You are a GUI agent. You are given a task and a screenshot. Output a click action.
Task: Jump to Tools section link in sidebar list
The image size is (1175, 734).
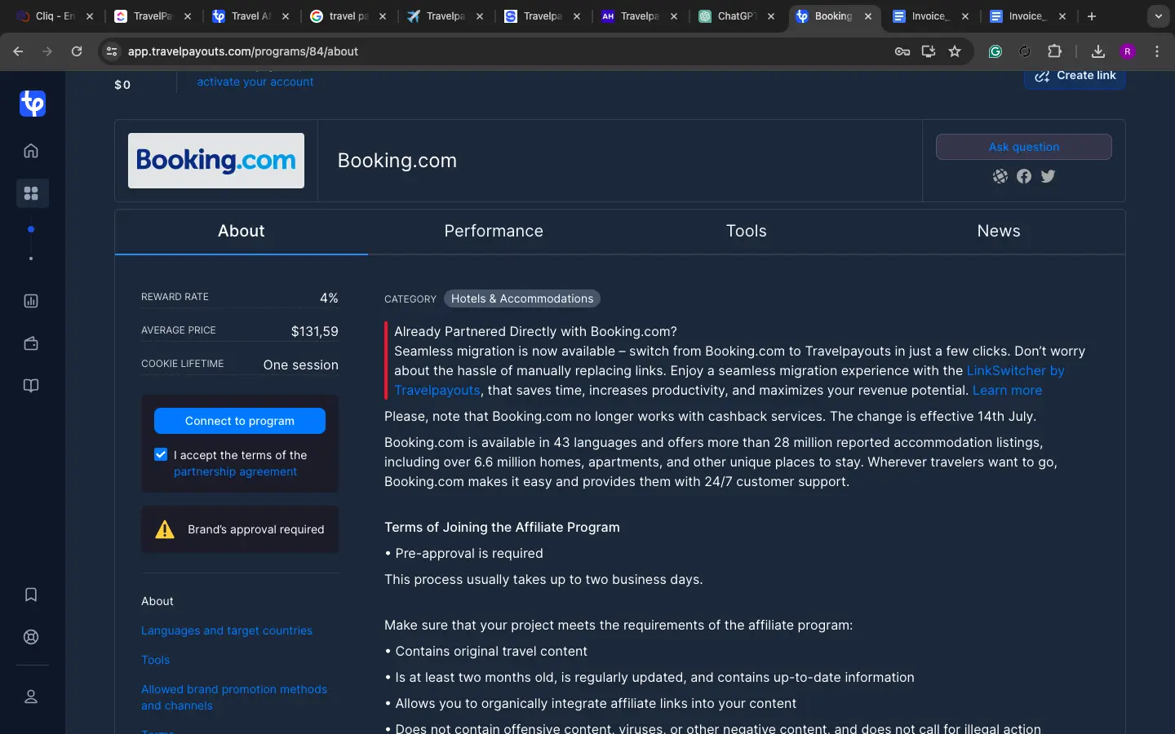[156, 660]
